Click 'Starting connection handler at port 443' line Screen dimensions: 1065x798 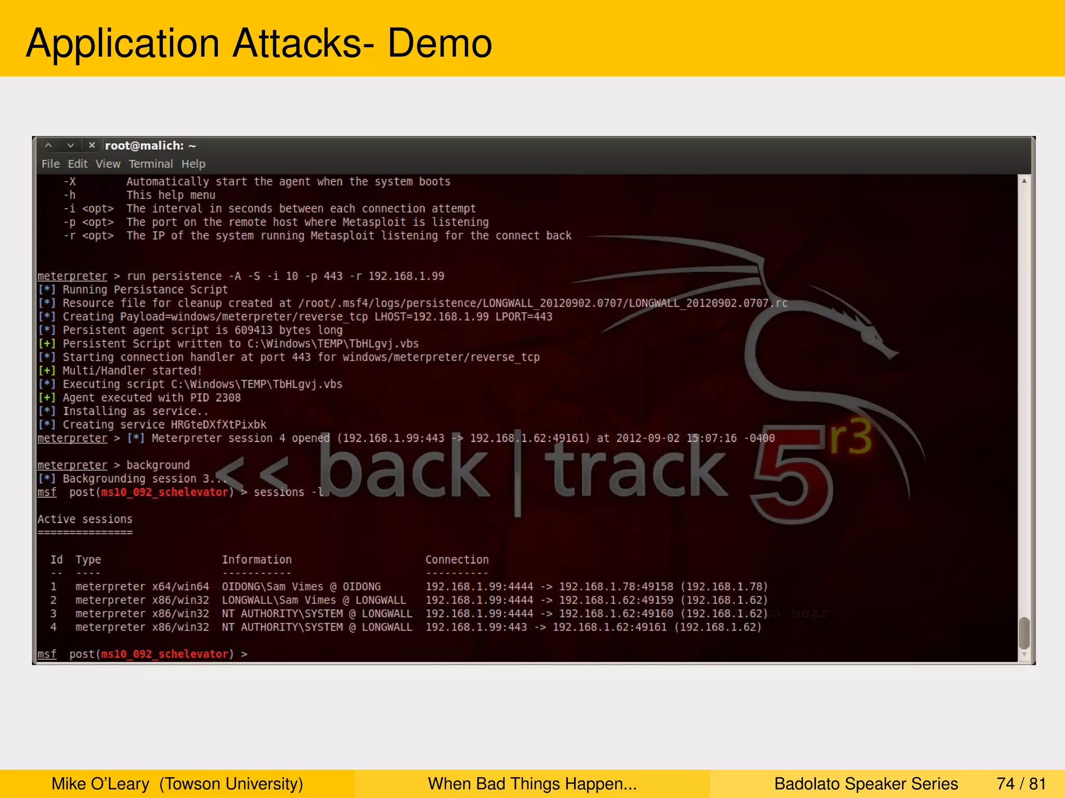289,357
